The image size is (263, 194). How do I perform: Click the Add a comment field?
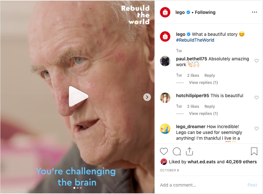coord(202,185)
